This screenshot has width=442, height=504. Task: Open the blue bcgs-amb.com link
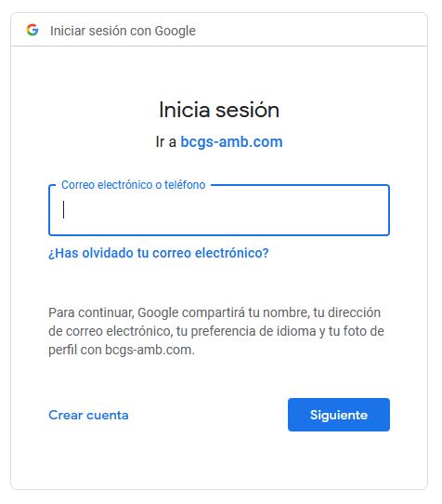pyautogui.click(x=231, y=141)
